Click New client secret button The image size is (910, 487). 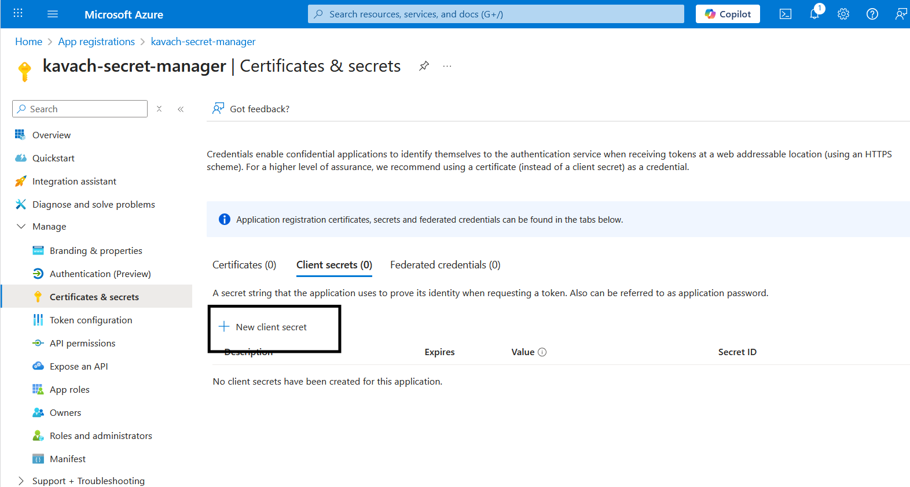point(263,327)
